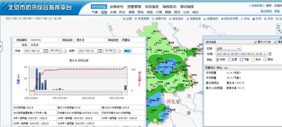This screenshot has height=127, width=282.
Task: Click the 全图 full map view tool
Action: click(127, 19)
